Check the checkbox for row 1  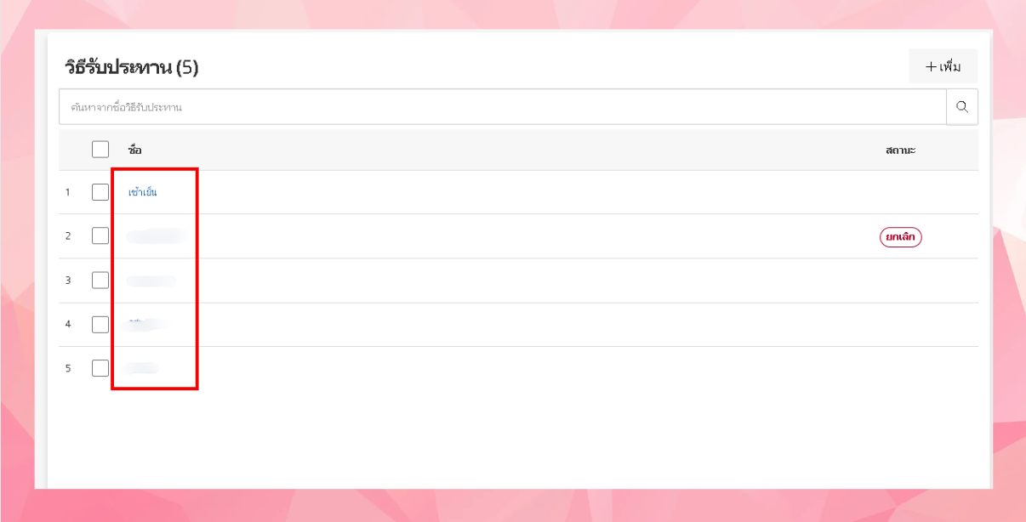(x=100, y=192)
